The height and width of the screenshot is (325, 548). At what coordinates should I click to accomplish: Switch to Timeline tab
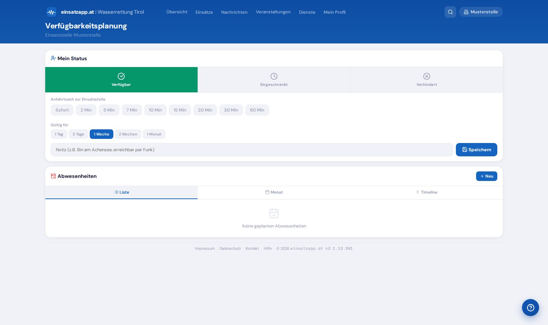pos(426,192)
